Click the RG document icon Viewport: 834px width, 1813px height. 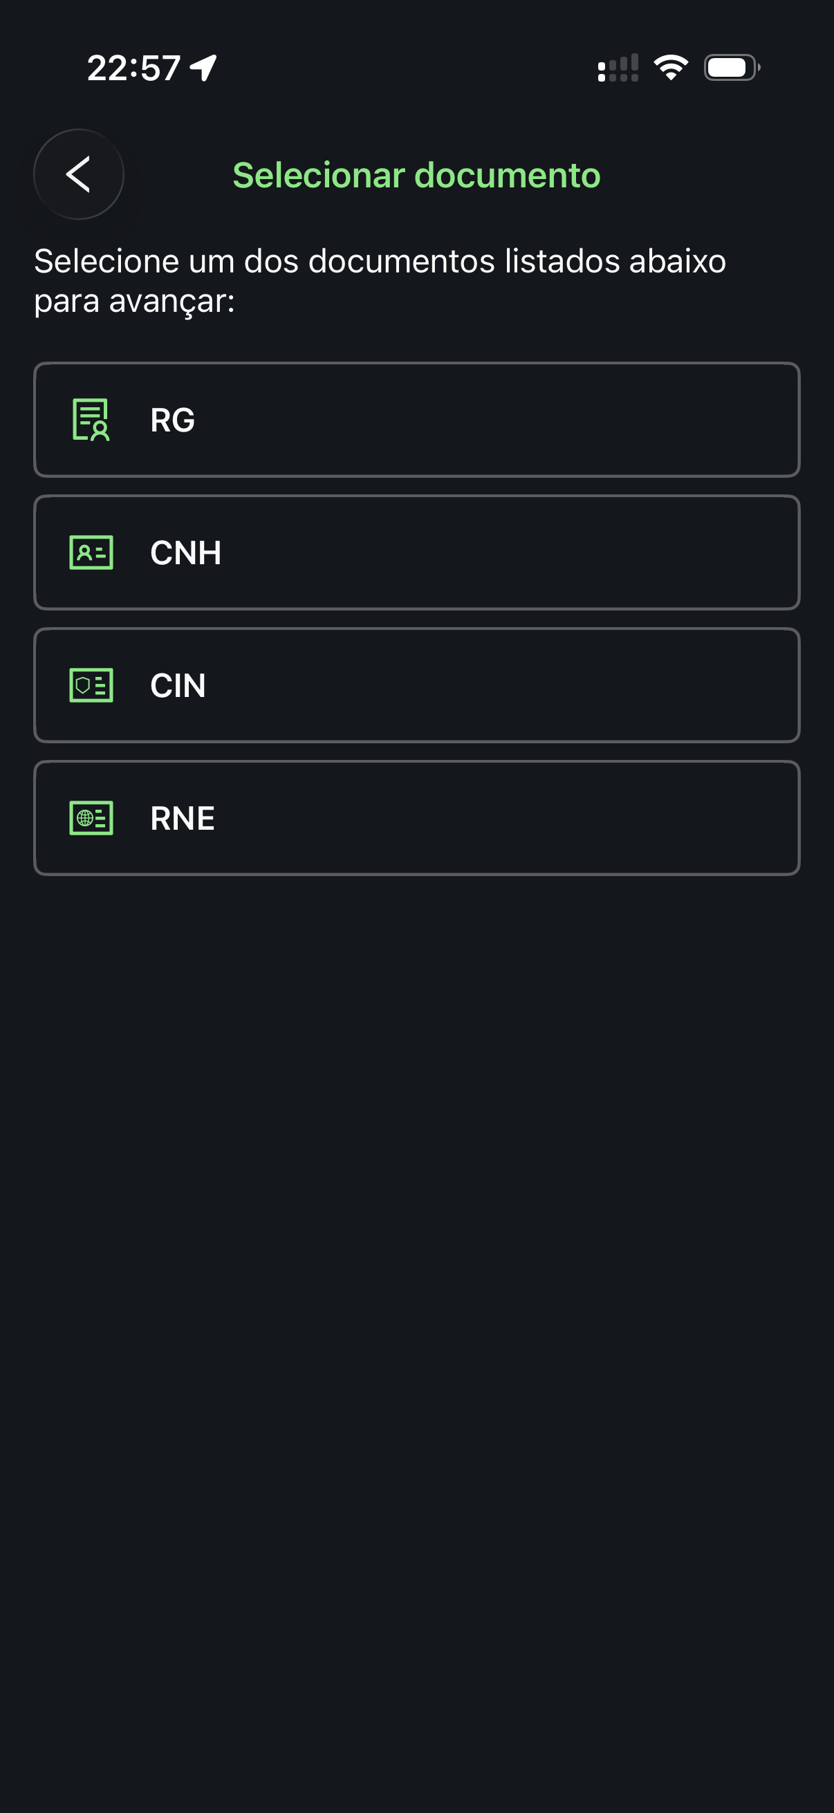click(x=91, y=420)
